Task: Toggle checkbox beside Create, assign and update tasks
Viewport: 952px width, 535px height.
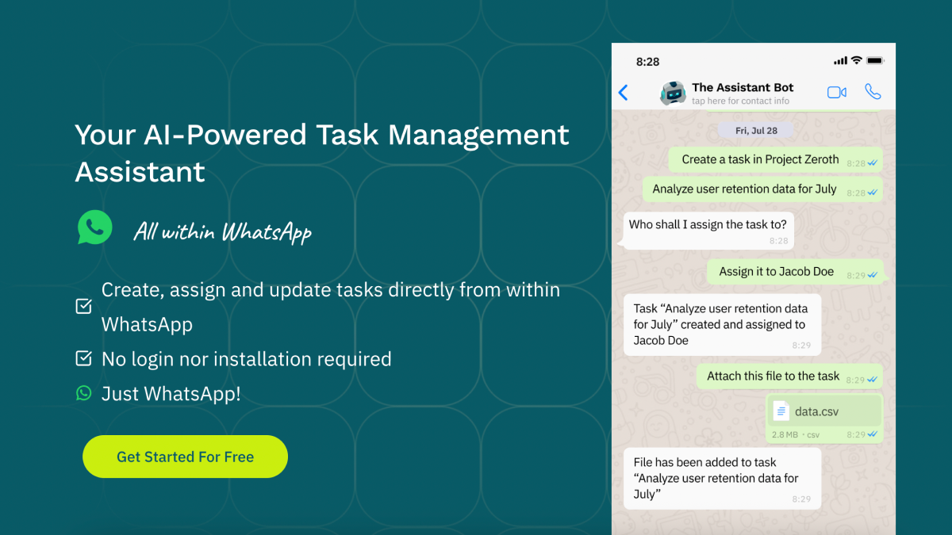Action: click(83, 306)
